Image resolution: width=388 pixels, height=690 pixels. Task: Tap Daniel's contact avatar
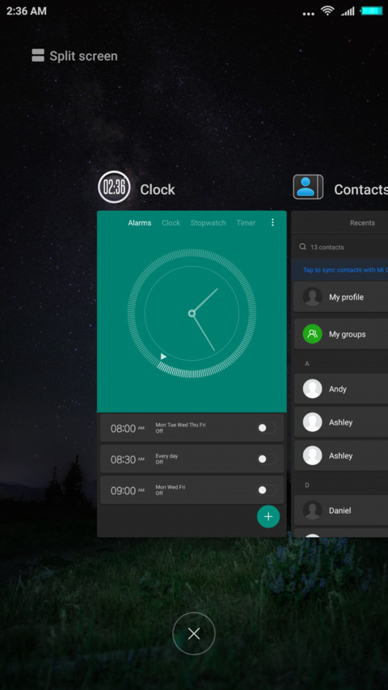(x=312, y=510)
